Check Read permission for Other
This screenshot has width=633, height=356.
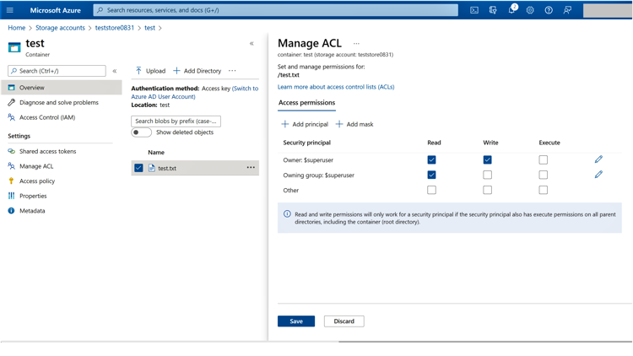point(431,190)
